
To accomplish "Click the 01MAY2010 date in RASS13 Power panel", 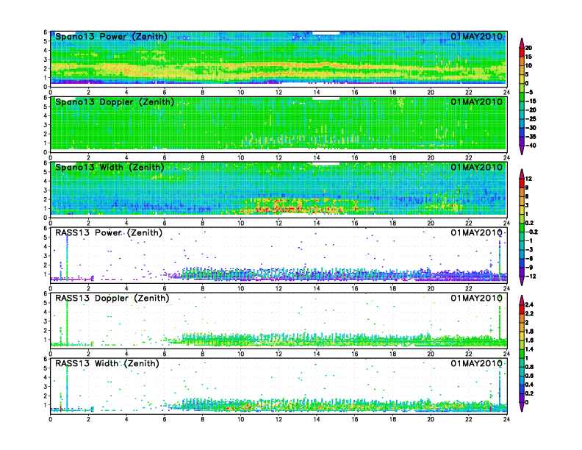I will (477, 232).
